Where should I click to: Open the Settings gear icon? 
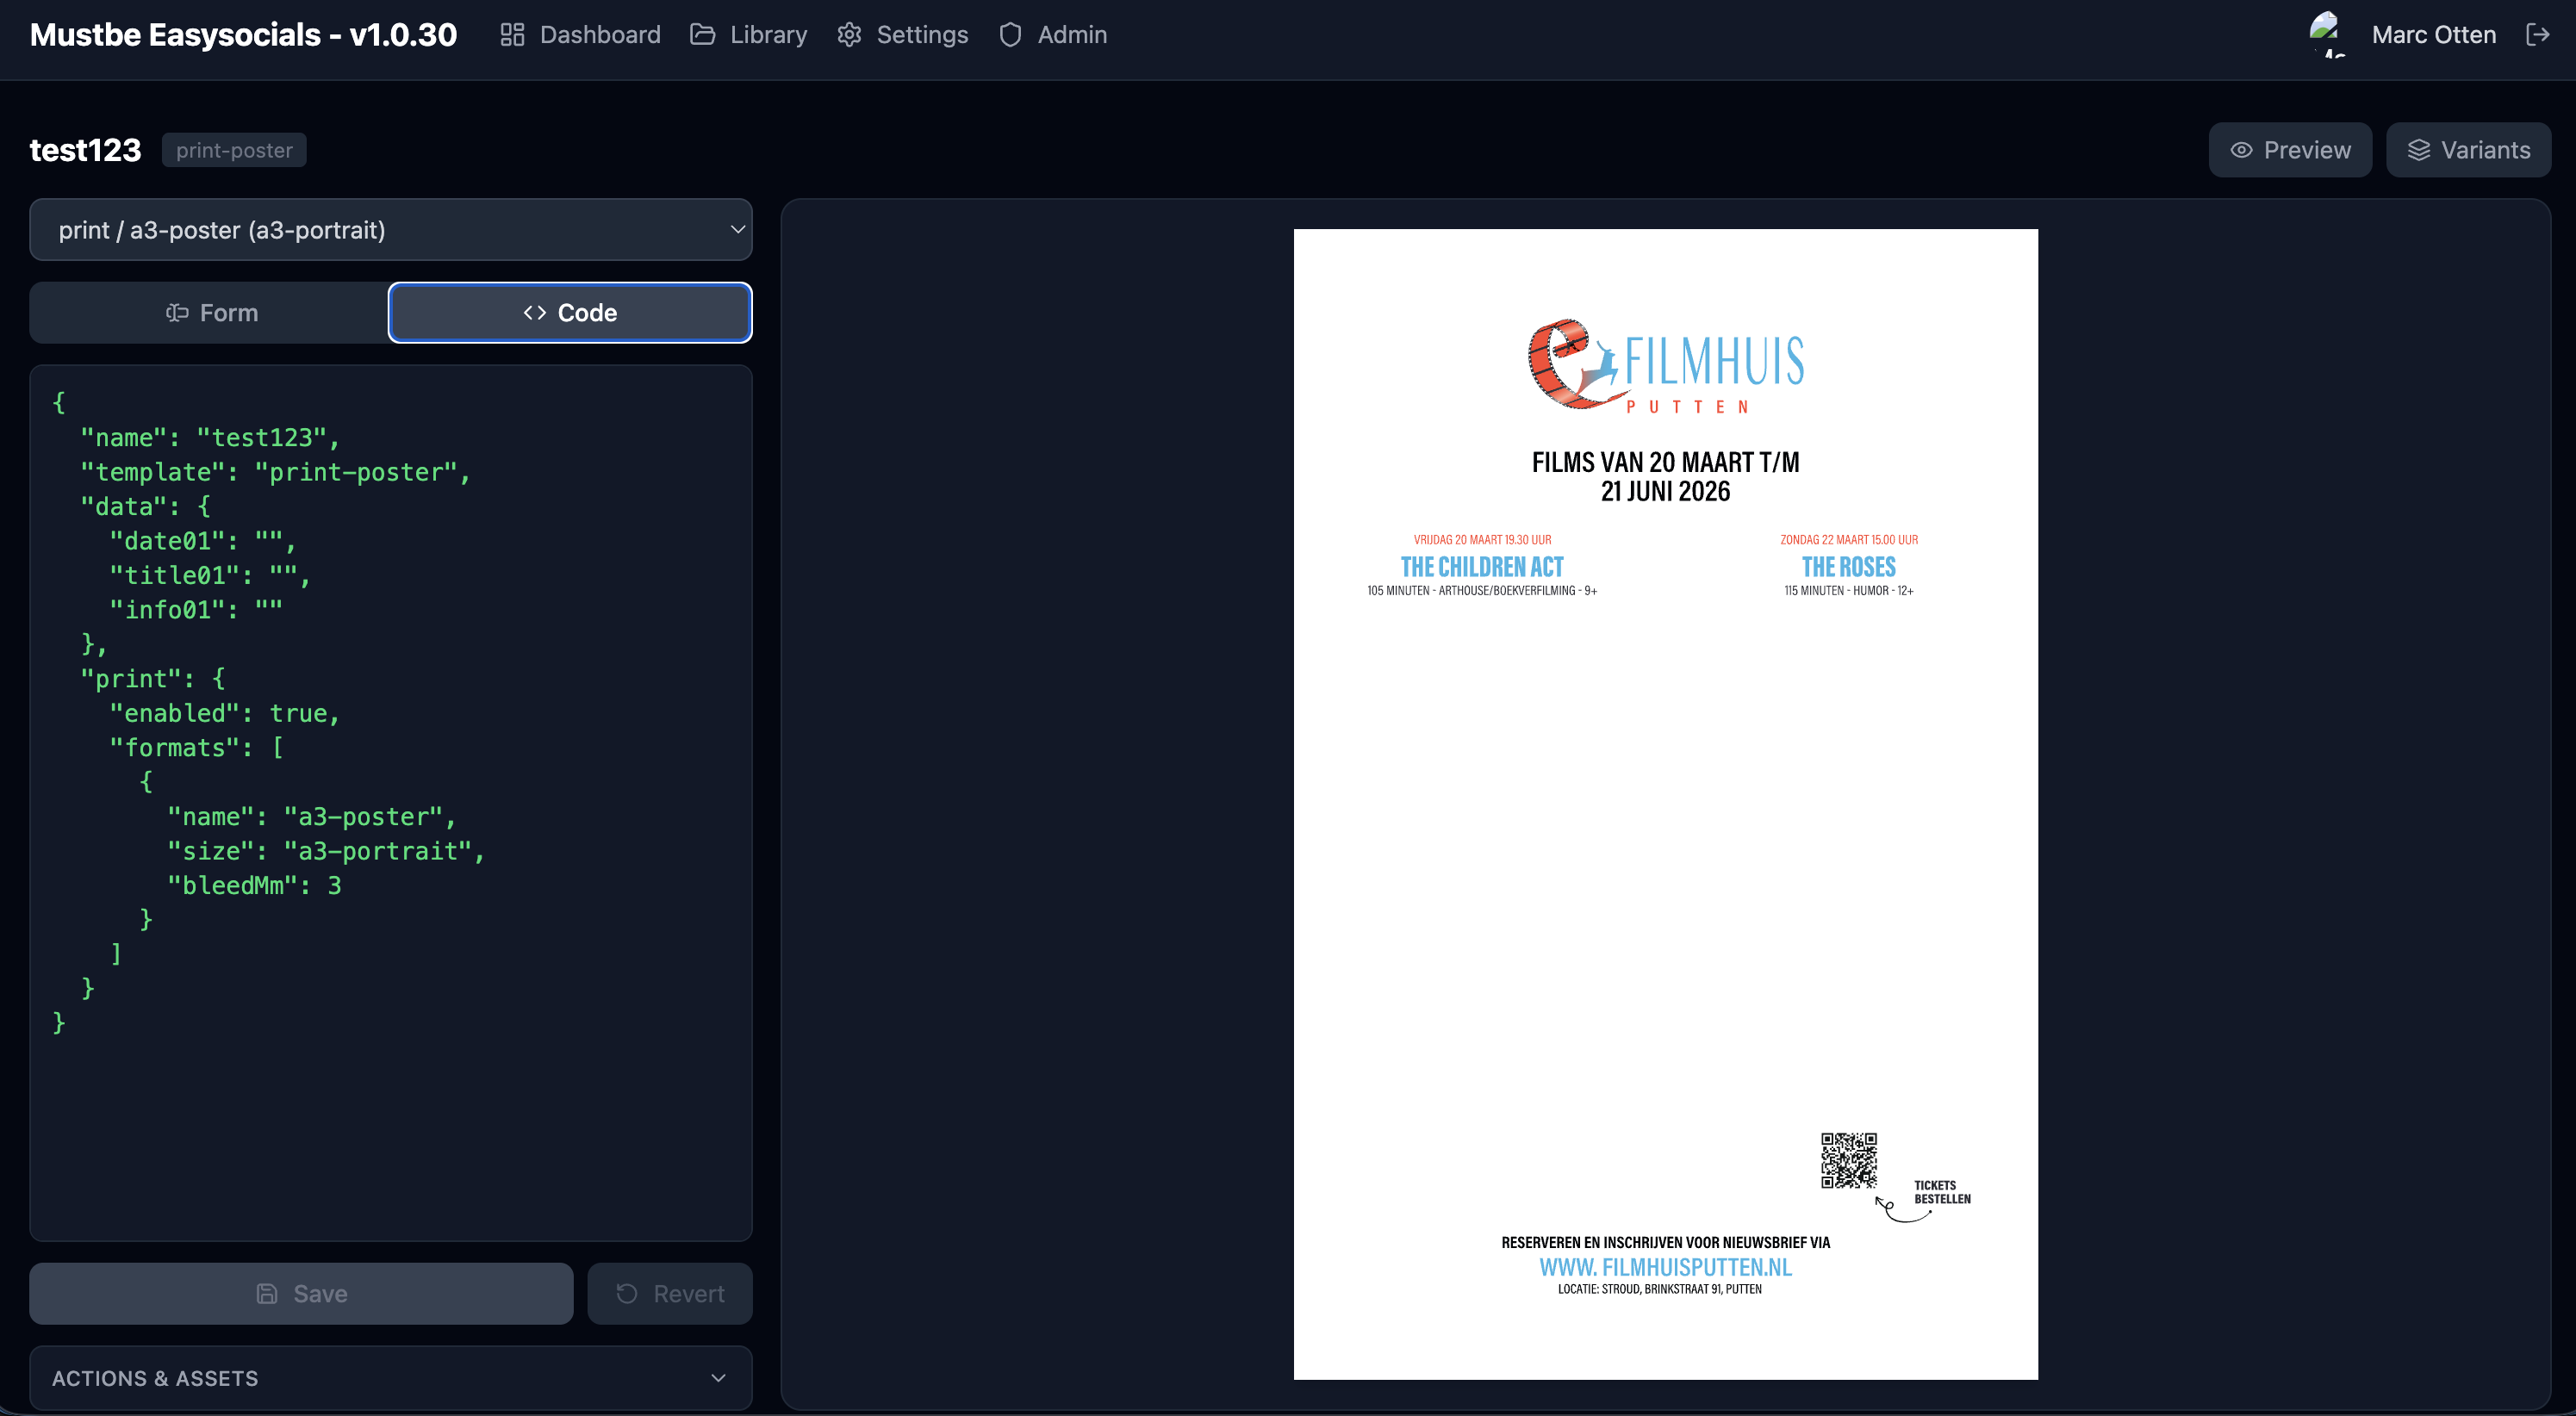click(849, 34)
